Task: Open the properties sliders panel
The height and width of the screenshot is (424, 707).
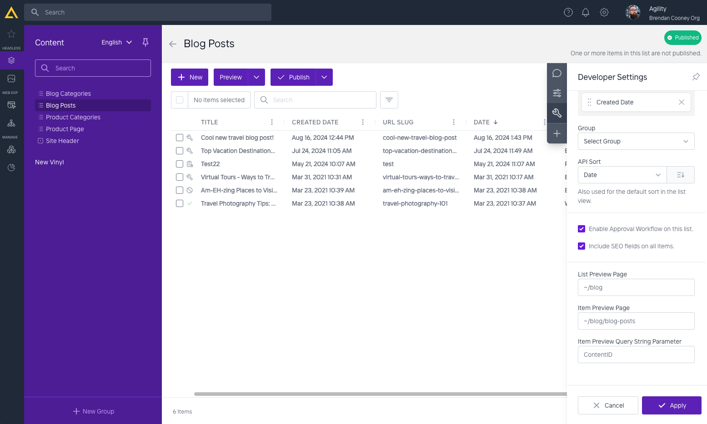Action: 557,93
